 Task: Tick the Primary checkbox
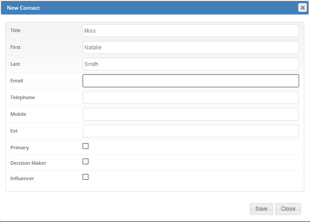(x=85, y=146)
